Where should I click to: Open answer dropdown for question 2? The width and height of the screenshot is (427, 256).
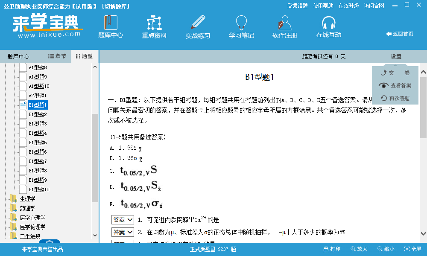[x=123, y=232]
